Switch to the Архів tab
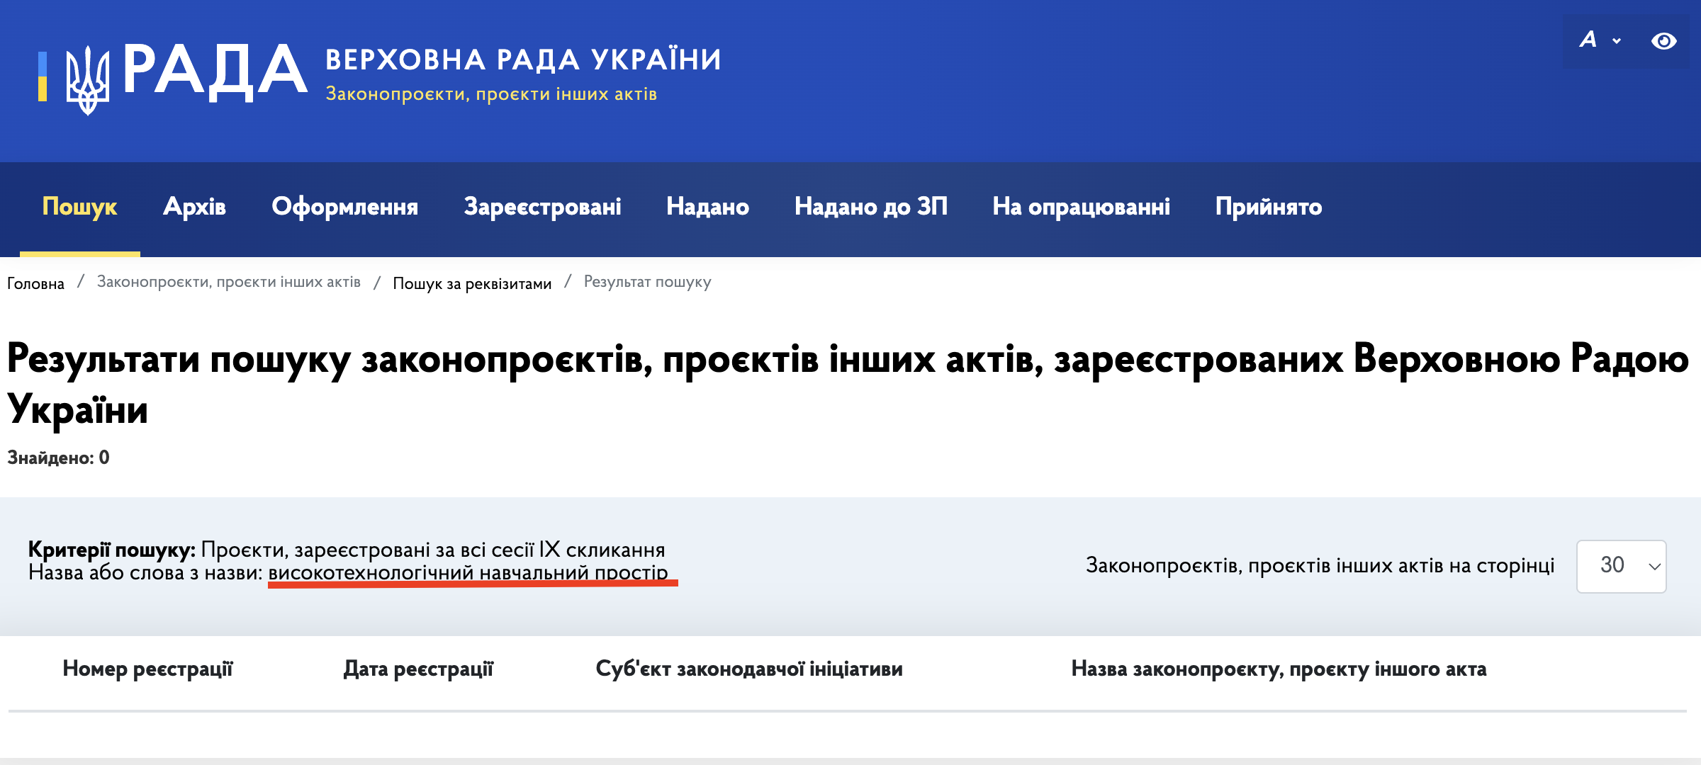1701x765 pixels. (x=194, y=206)
